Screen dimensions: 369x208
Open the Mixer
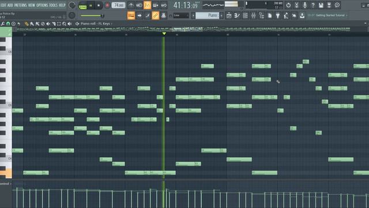[253, 16]
